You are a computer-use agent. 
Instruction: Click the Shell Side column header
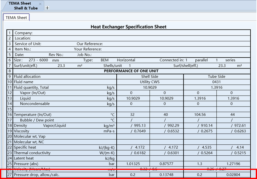coord(150,76)
